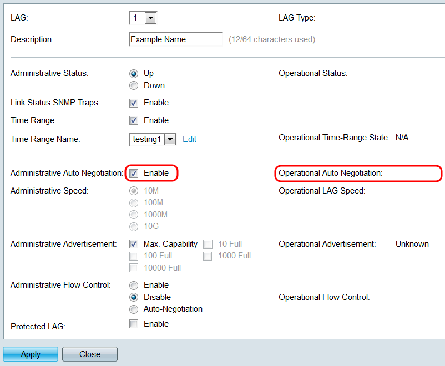Screen dimensions: 445x366
Task: Click the Edit time range link
Action: pos(190,139)
